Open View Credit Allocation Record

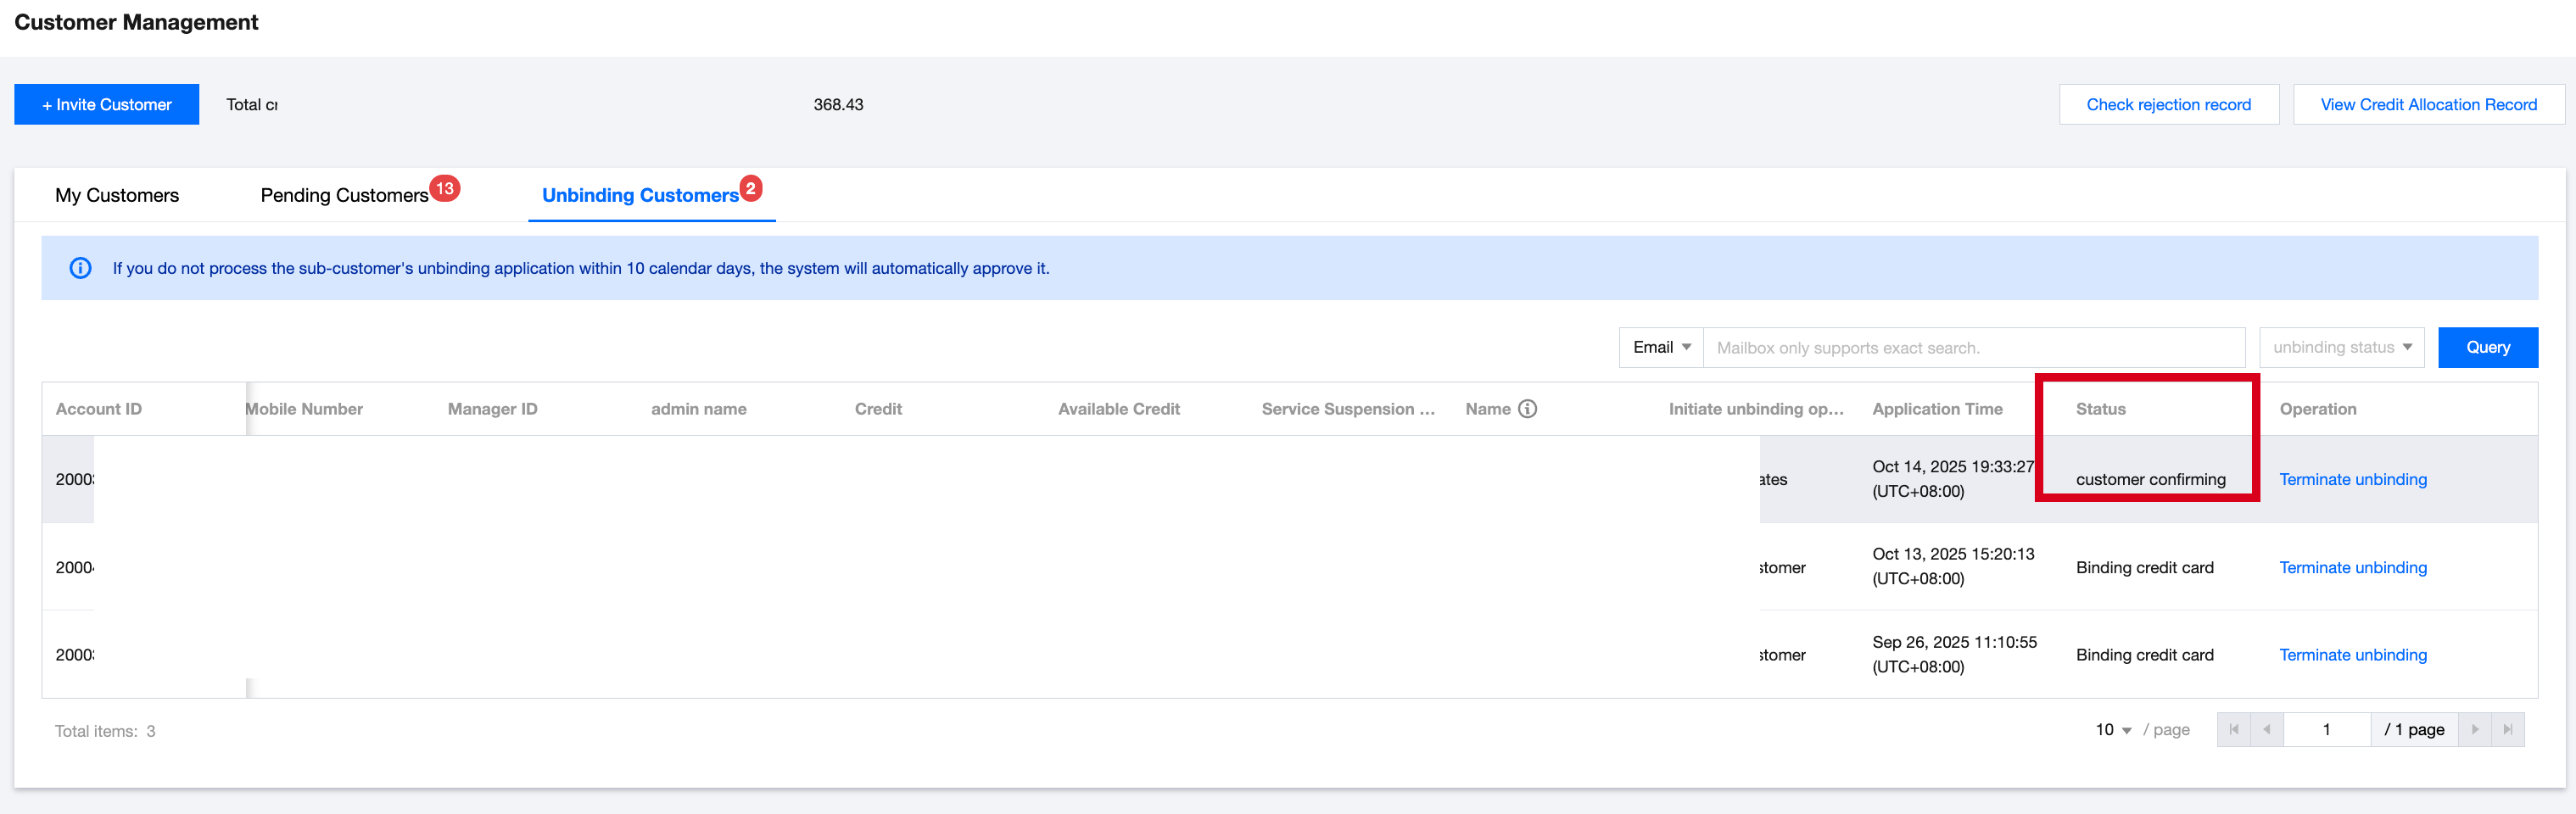click(x=2428, y=105)
